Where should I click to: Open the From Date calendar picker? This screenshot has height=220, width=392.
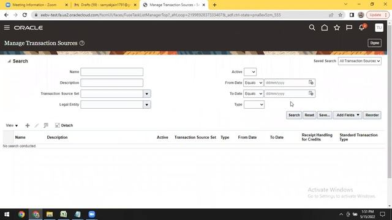[x=311, y=82]
